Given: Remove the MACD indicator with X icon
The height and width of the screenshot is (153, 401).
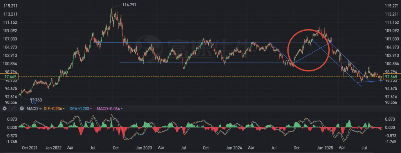Looking at the screenshot, I should [x=22, y=109].
